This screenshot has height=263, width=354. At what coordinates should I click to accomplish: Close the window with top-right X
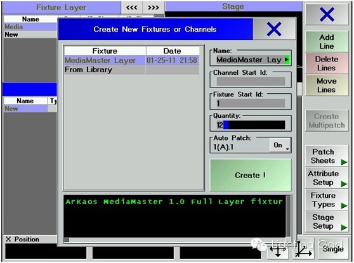pos(327,14)
